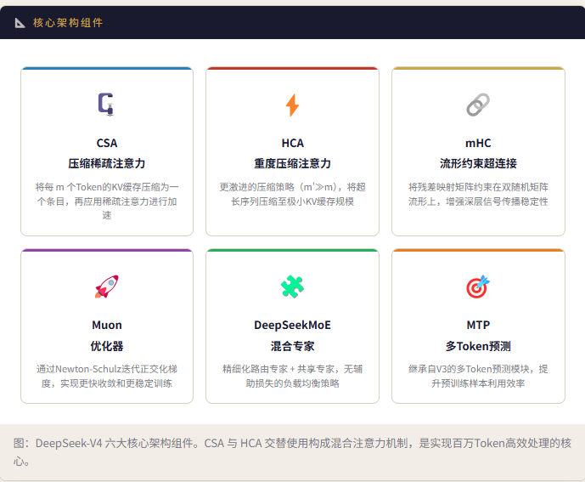The height and width of the screenshot is (482, 585).
Task: Click the ruler icon in the header
Action: [x=20, y=23]
